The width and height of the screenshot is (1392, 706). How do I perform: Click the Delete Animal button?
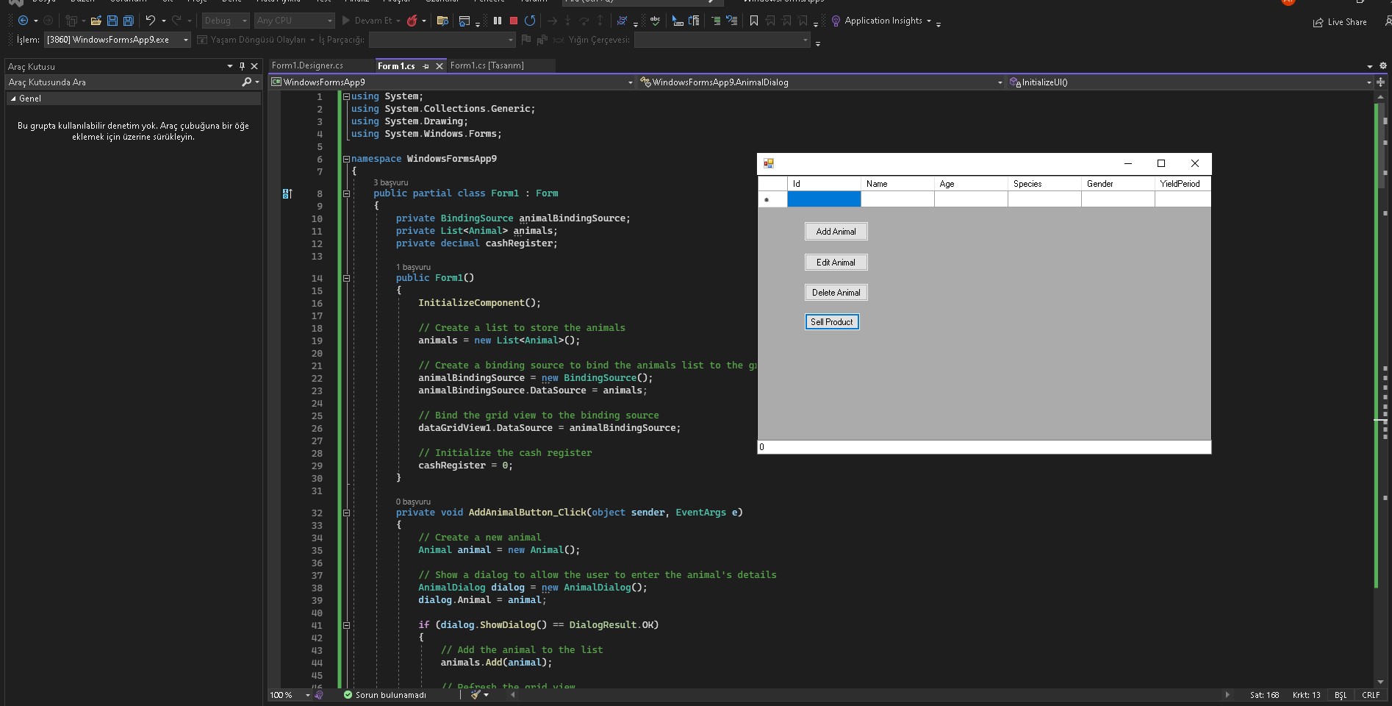coord(836,292)
